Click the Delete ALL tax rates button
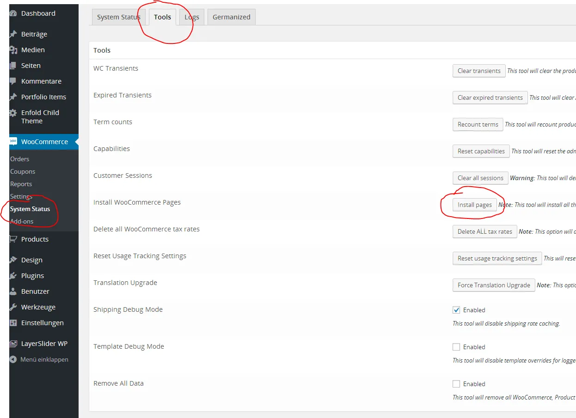 485,231
